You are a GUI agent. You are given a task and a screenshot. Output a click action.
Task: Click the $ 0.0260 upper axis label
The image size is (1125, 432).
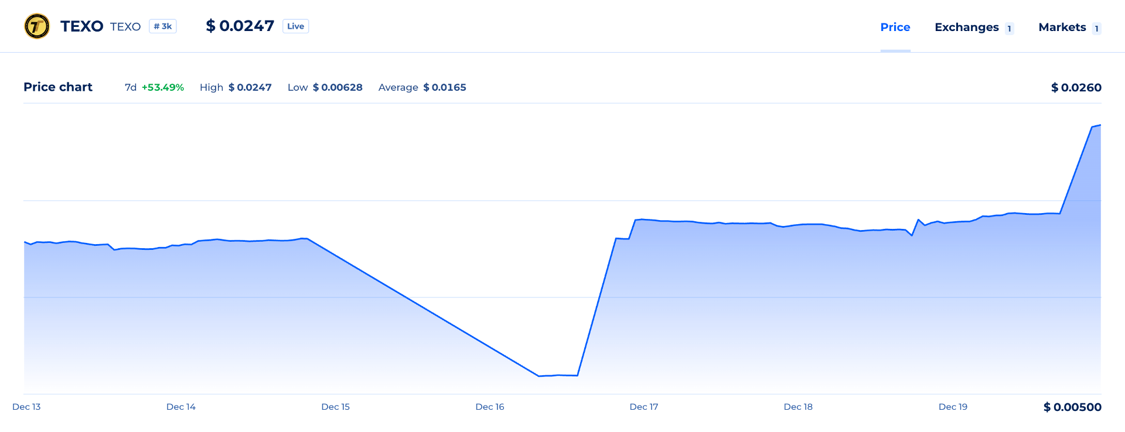pyautogui.click(x=1076, y=87)
